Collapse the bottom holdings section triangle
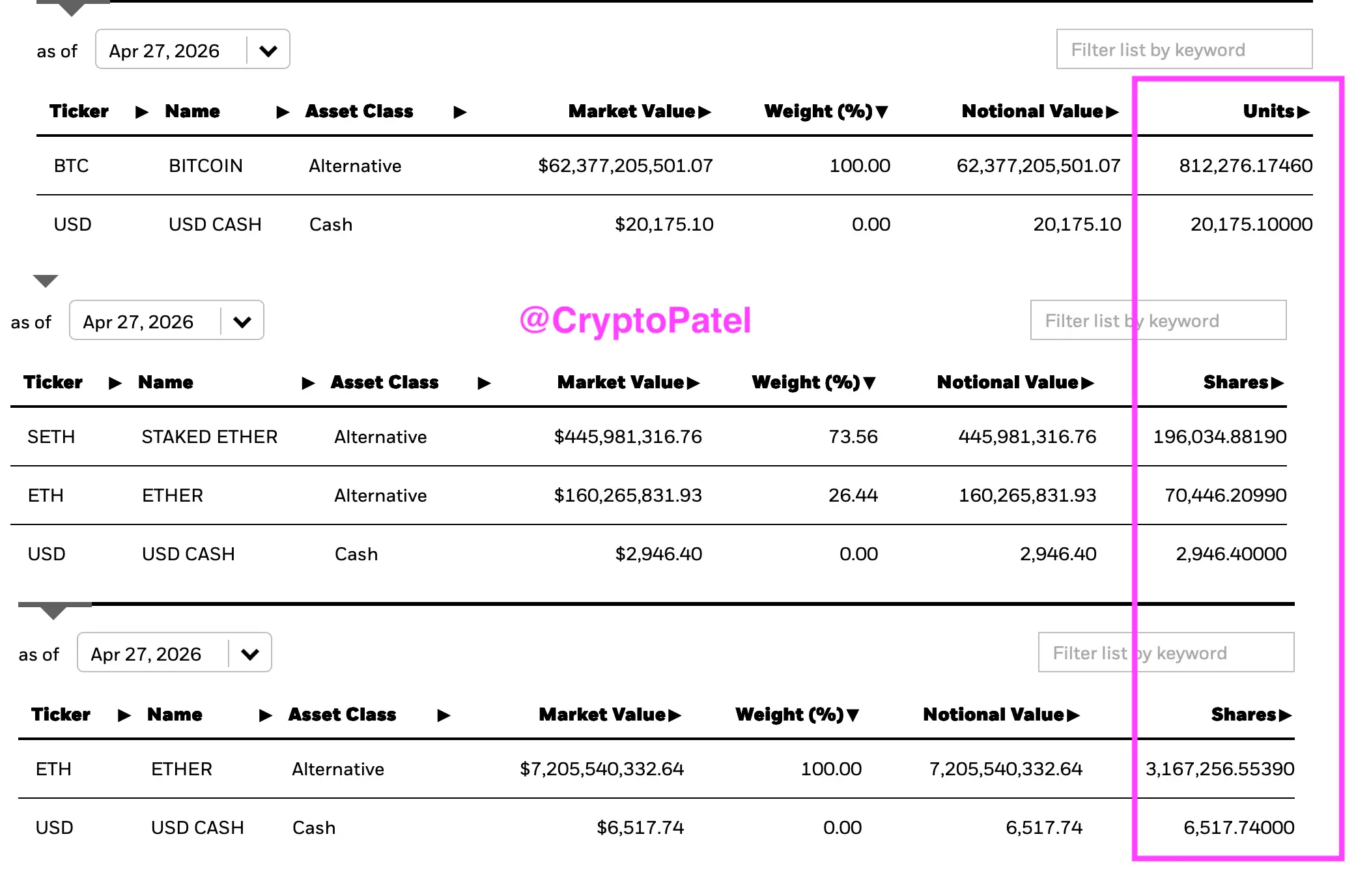The height and width of the screenshot is (873, 1356). 53,612
